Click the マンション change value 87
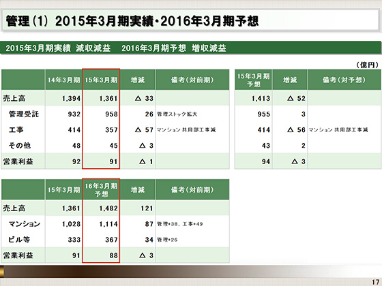The height and width of the screenshot is (286, 382). pos(149,224)
